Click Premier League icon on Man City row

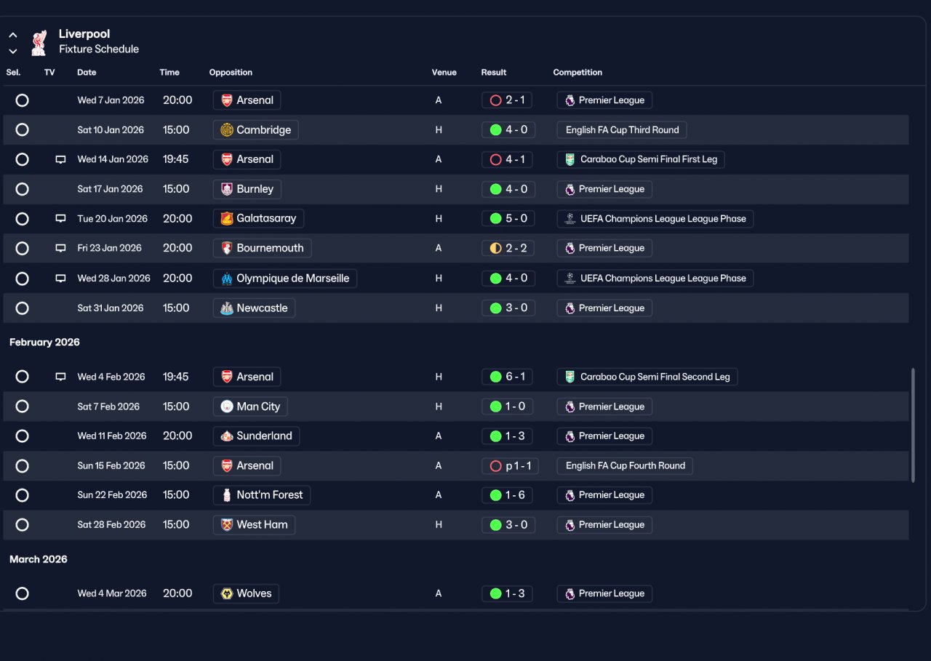tap(570, 406)
